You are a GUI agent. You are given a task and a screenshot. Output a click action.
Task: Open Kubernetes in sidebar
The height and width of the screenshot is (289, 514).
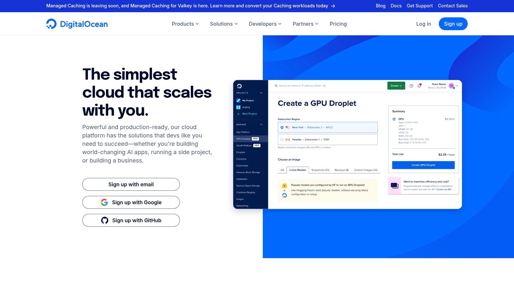pos(242,166)
